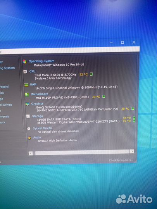Open the Operating System summary heading

click(41, 61)
